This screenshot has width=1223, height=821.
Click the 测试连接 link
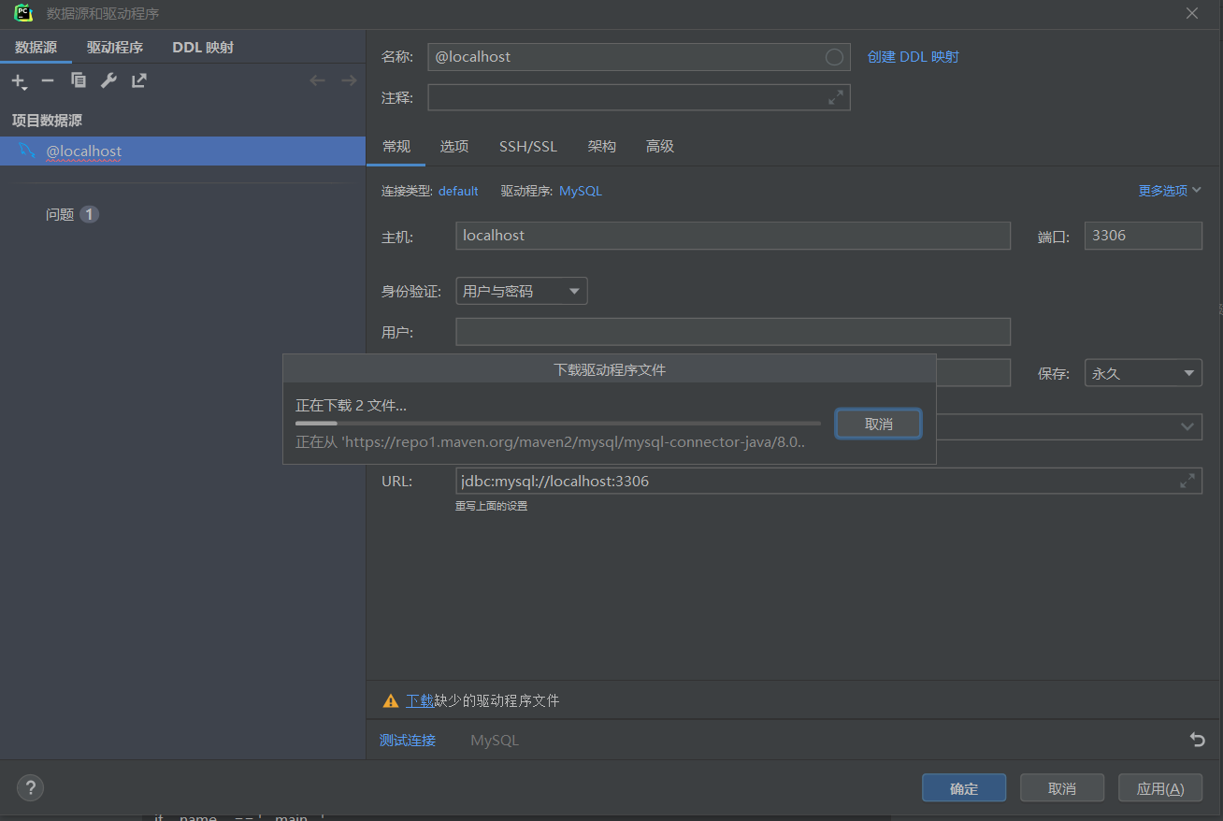coord(408,741)
